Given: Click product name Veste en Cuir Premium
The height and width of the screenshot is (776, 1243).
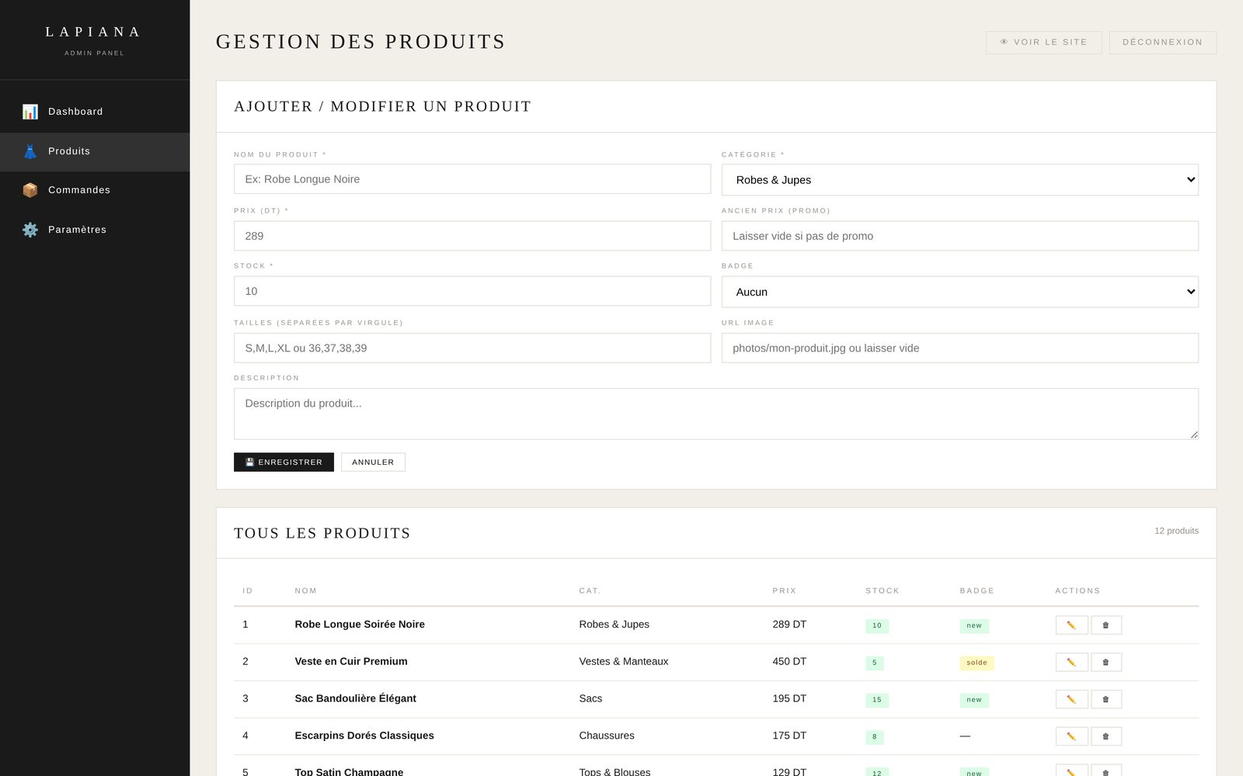Looking at the screenshot, I should [x=351, y=662].
